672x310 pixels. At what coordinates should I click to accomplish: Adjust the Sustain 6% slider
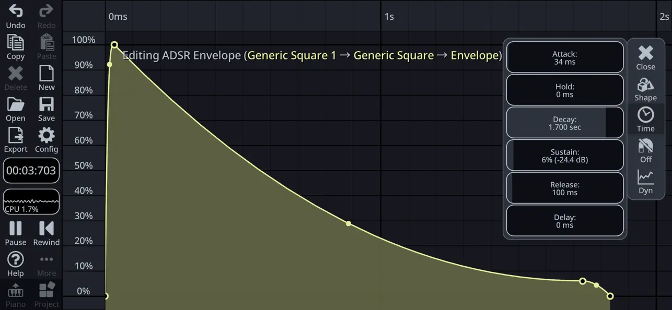565,155
